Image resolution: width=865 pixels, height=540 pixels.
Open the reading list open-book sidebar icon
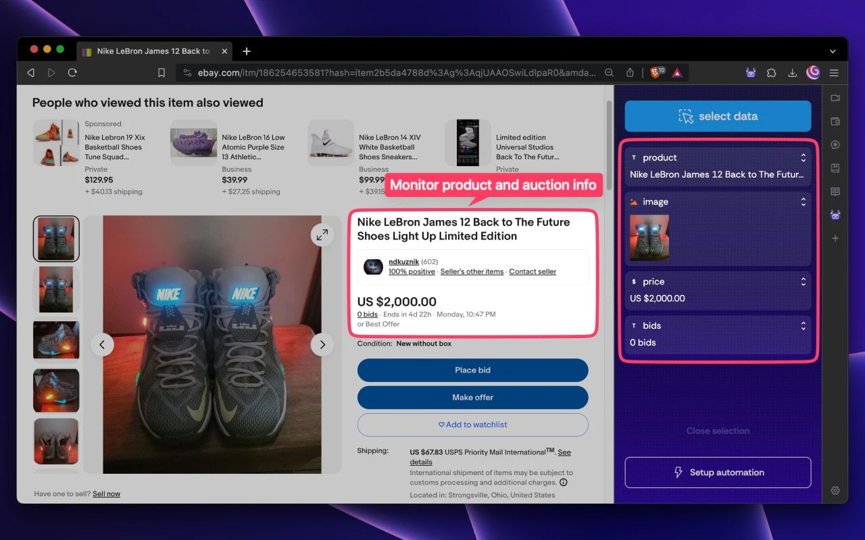(x=835, y=192)
